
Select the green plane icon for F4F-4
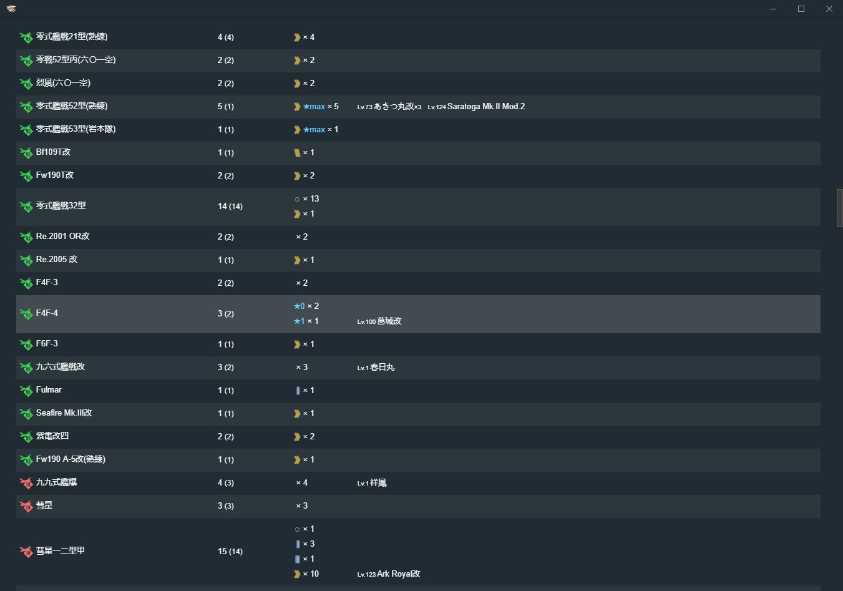(x=26, y=314)
